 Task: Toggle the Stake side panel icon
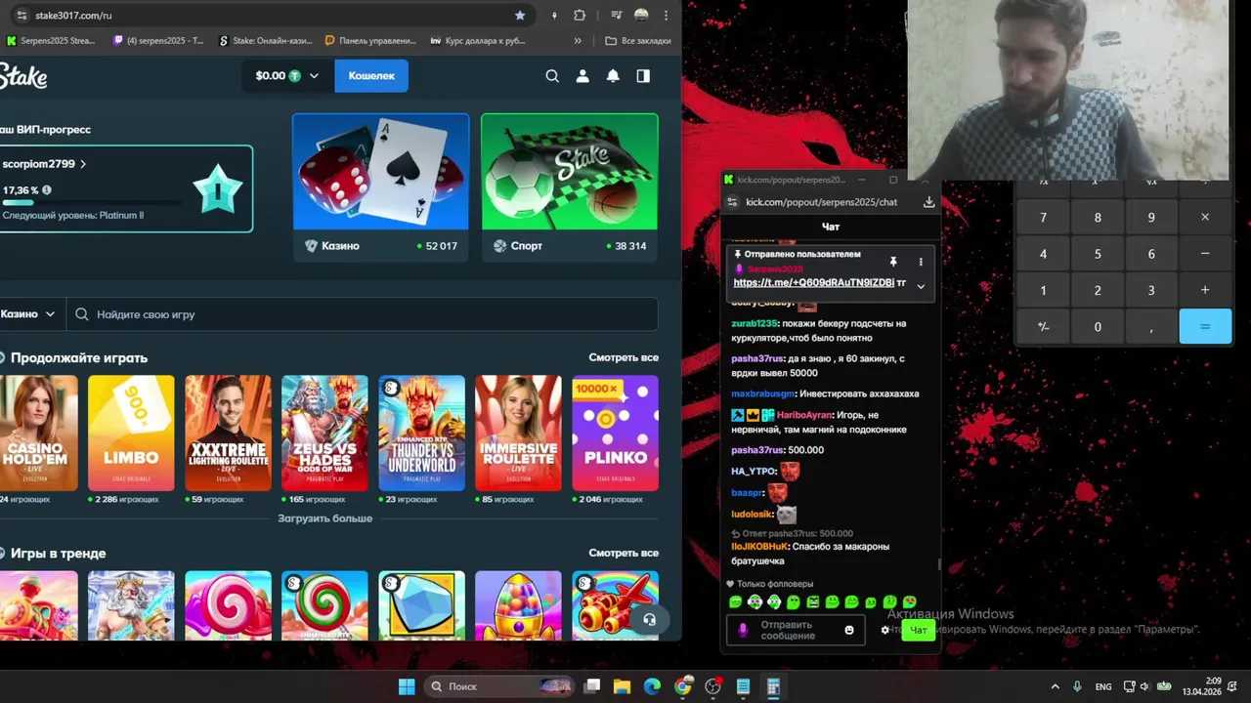tap(643, 76)
